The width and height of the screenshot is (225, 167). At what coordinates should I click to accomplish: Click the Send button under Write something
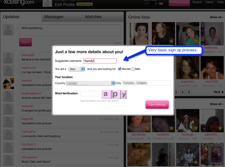[x=25, y=42]
